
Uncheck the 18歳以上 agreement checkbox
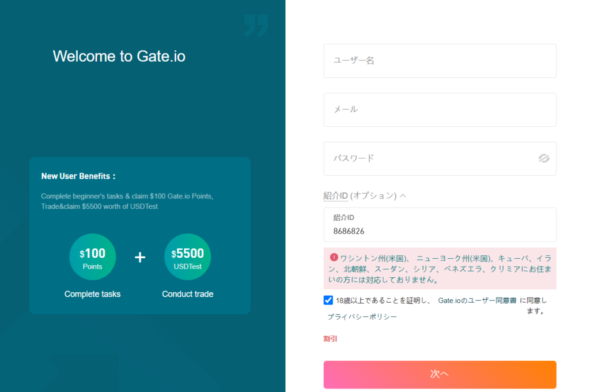pos(328,300)
